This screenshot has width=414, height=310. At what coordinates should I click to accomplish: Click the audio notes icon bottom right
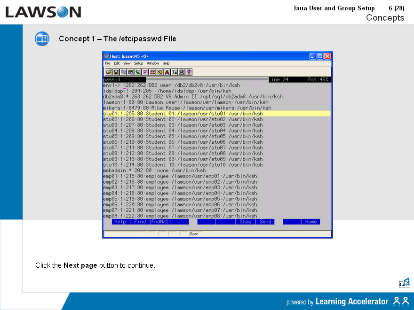[404, 282]
